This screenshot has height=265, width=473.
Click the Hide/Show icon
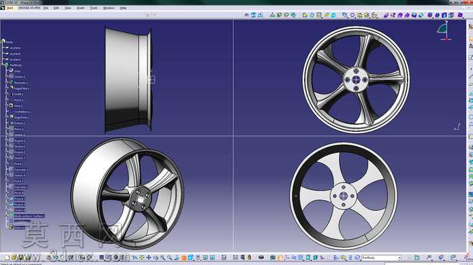click(205, 258)
